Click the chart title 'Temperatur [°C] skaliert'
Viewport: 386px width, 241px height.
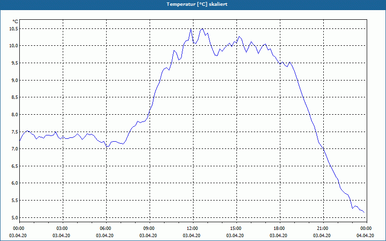[x=197, y=4]
